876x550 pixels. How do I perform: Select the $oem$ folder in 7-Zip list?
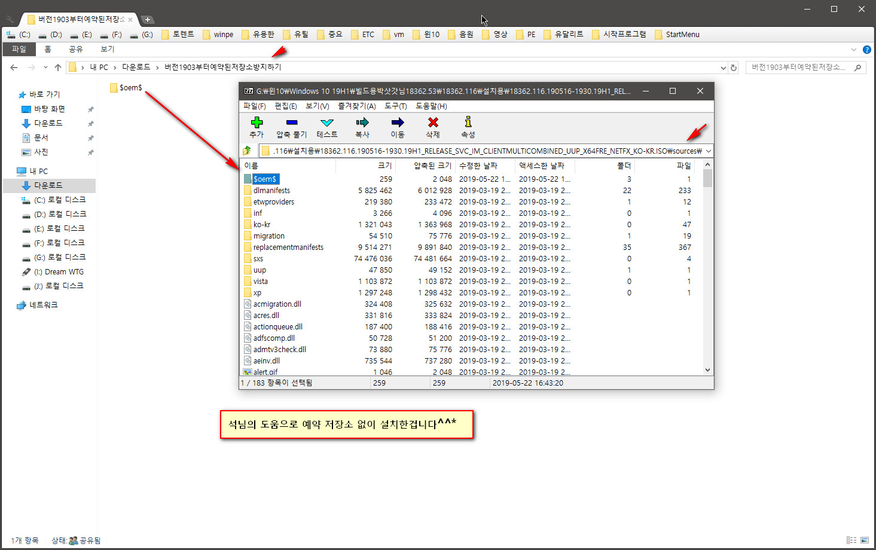pyautogui.click(x=265, y=179)
